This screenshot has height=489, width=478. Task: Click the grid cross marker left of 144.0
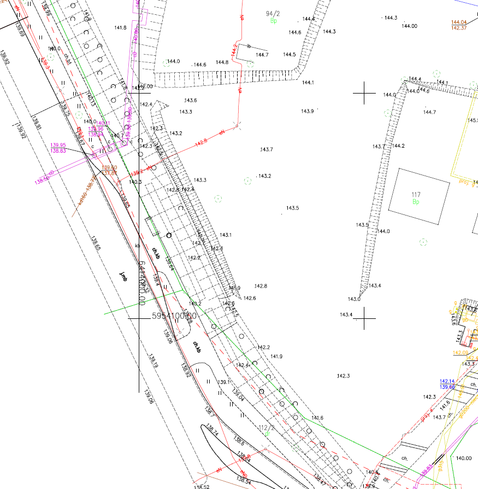[x=364, y=93]
